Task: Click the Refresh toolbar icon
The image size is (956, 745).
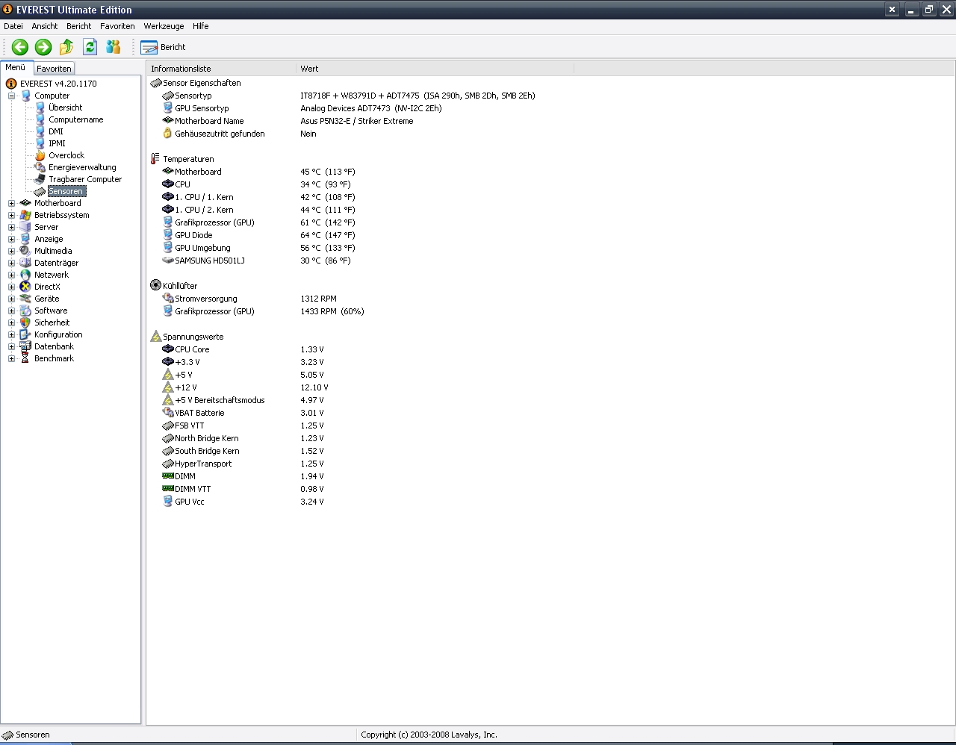Action: (90, 47)
